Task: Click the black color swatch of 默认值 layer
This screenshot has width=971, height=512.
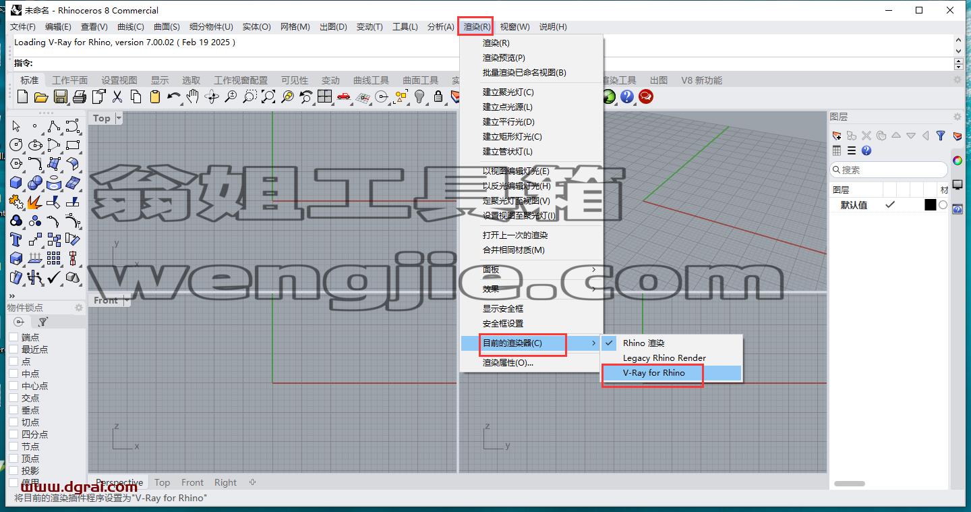Action: [x=931, y=205]
